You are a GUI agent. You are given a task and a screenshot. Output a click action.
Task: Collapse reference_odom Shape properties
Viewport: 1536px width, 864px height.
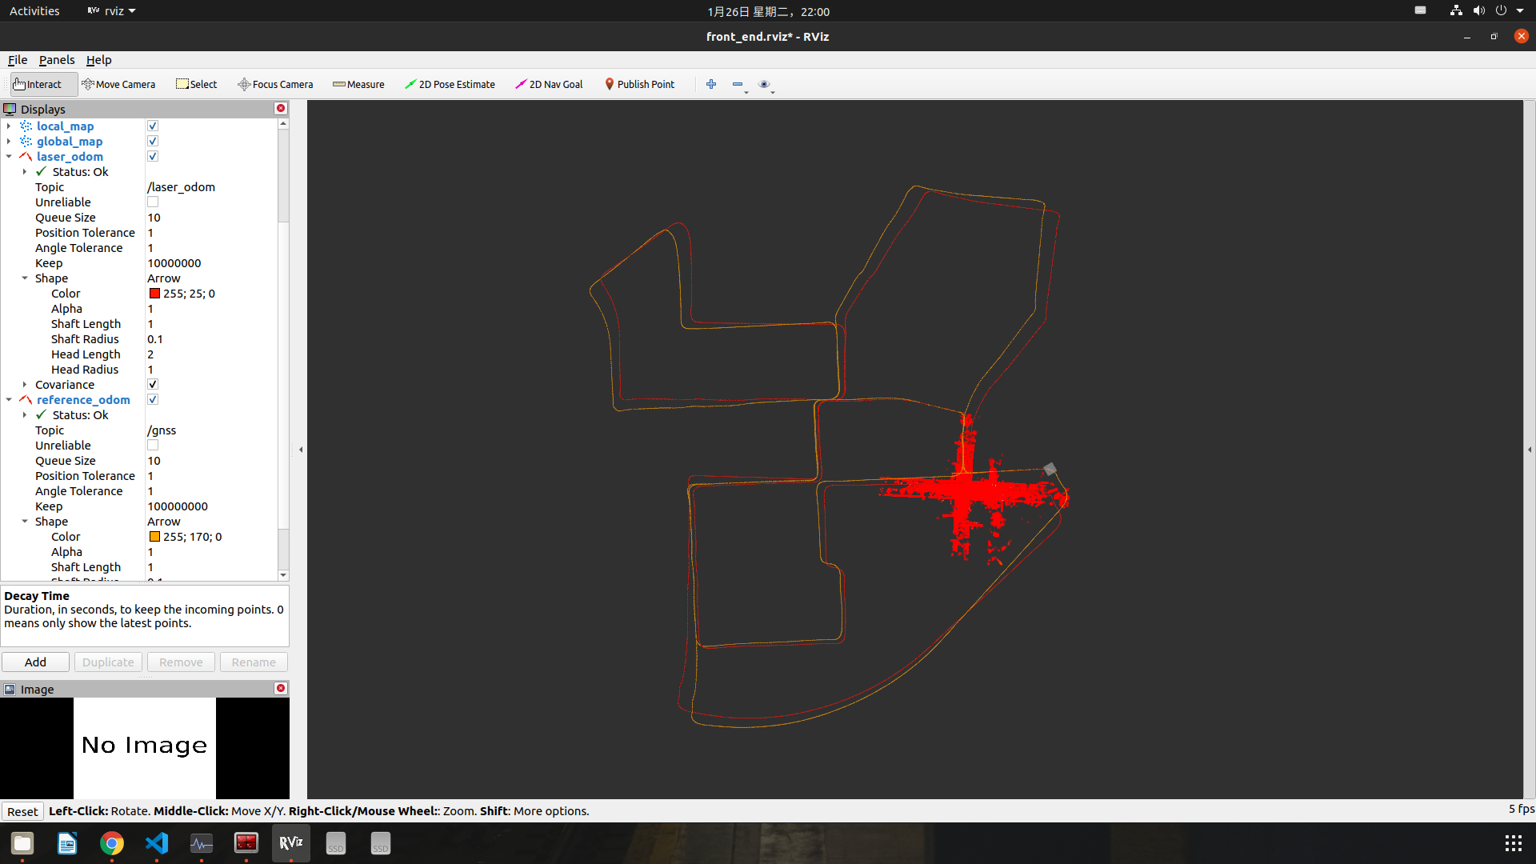pyautogui.click(x=25, y=521)
